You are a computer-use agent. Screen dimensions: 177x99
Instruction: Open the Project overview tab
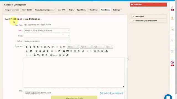point(12,10)
